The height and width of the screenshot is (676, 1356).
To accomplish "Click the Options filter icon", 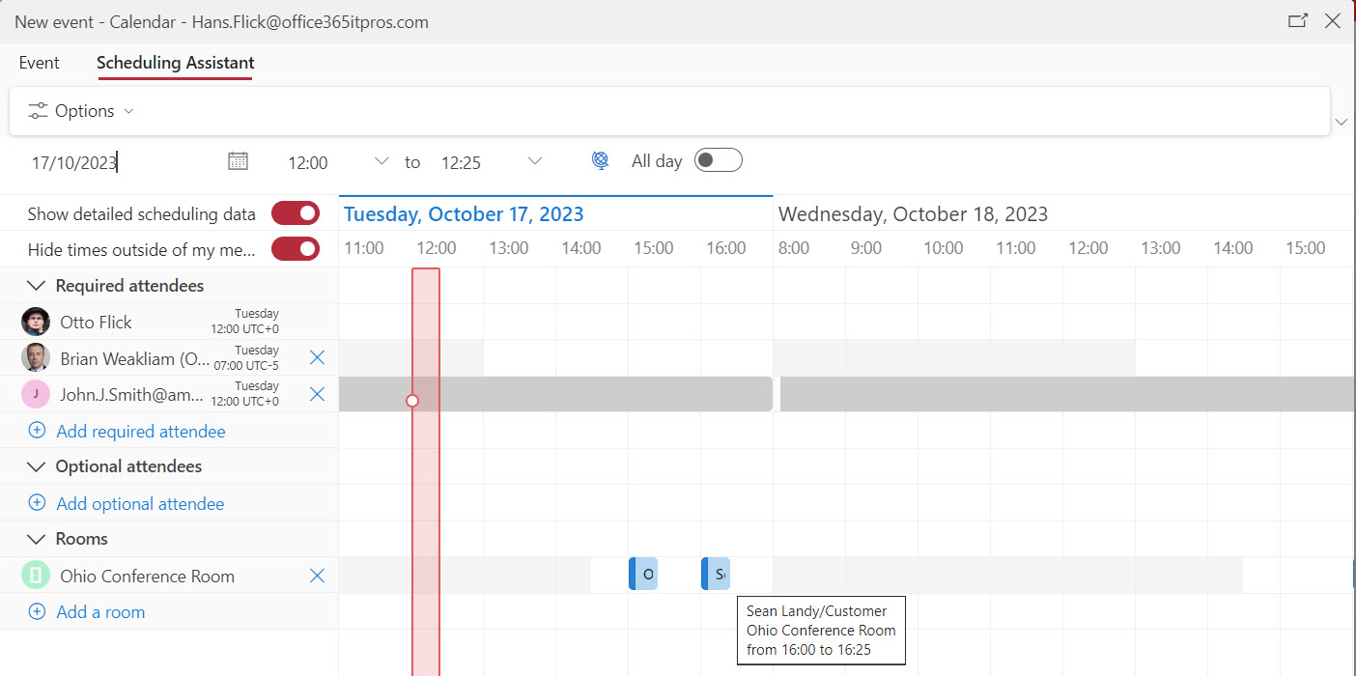I will coord(37,110).
